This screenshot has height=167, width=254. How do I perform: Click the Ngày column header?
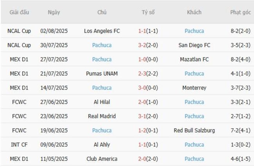(x=54, y=13)
